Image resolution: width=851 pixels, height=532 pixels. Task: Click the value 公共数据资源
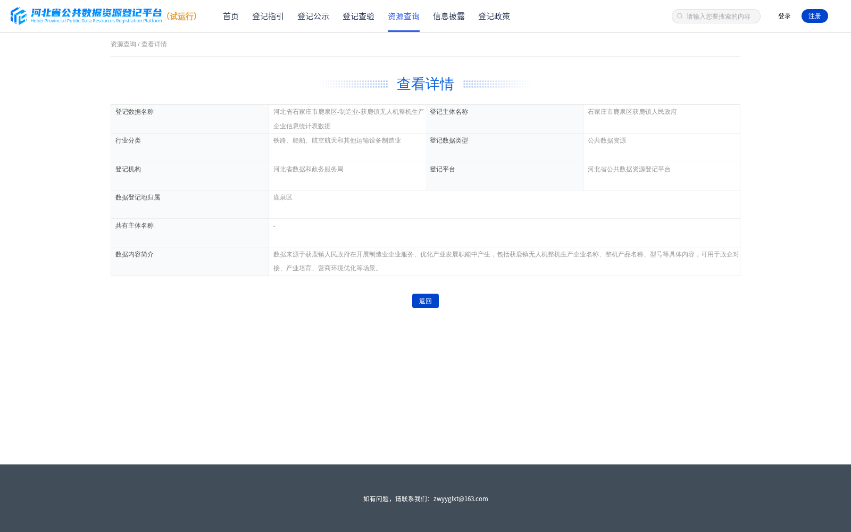[x=607, y=140]
